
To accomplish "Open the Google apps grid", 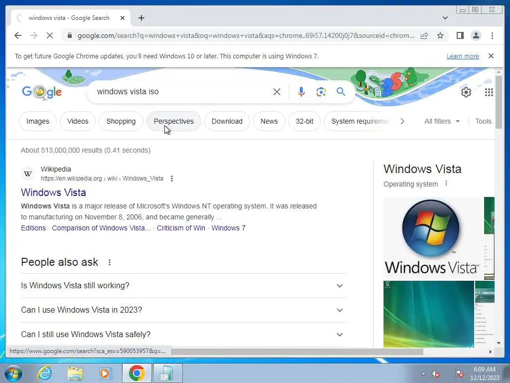I will click(x=489, y=92).
